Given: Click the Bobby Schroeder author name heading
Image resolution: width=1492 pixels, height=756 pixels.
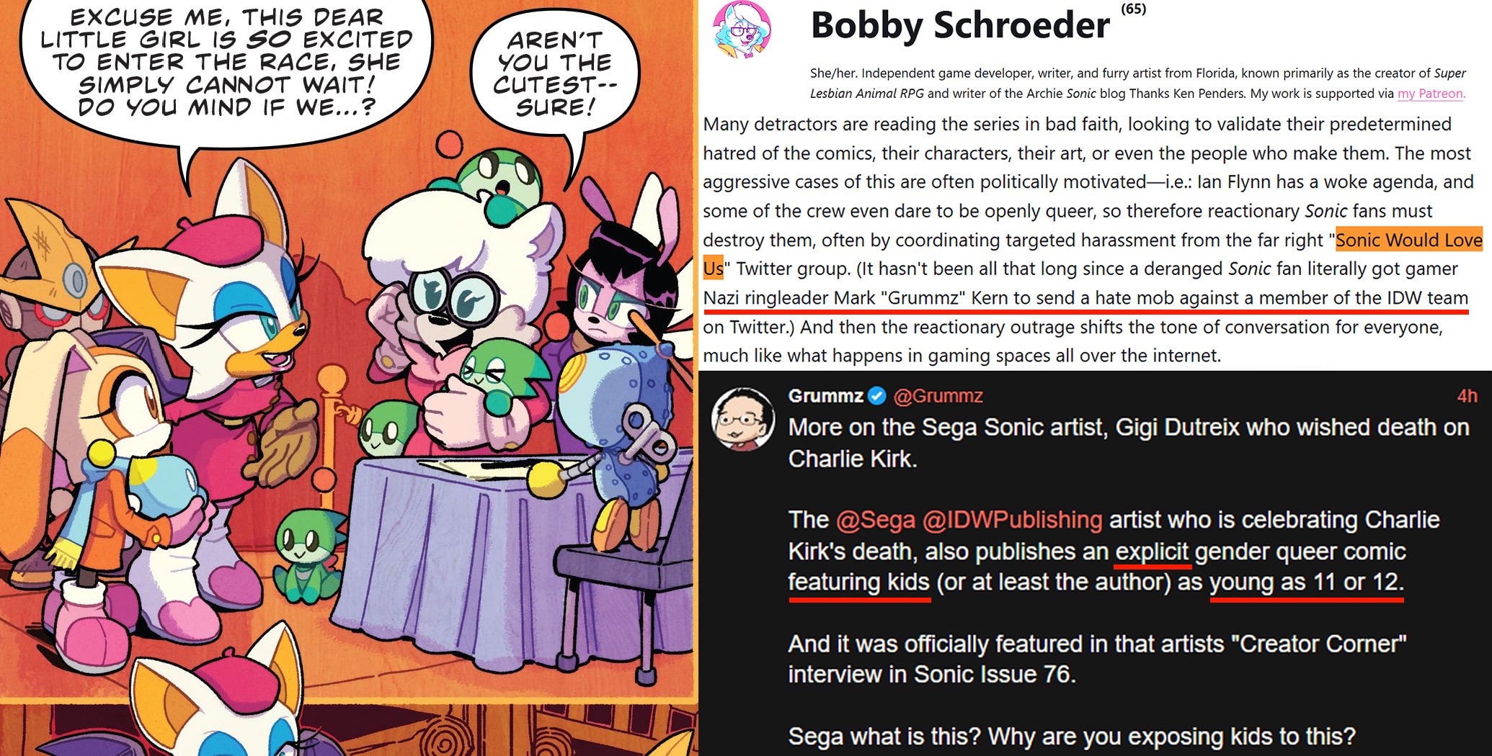Looking at the screenshot, I should pyautogui.click(x=960, y=26).
